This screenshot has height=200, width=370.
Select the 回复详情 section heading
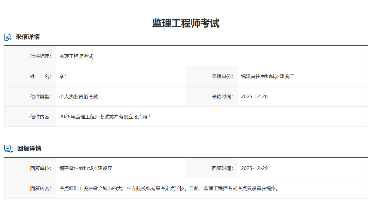click(x=29, y=149)
